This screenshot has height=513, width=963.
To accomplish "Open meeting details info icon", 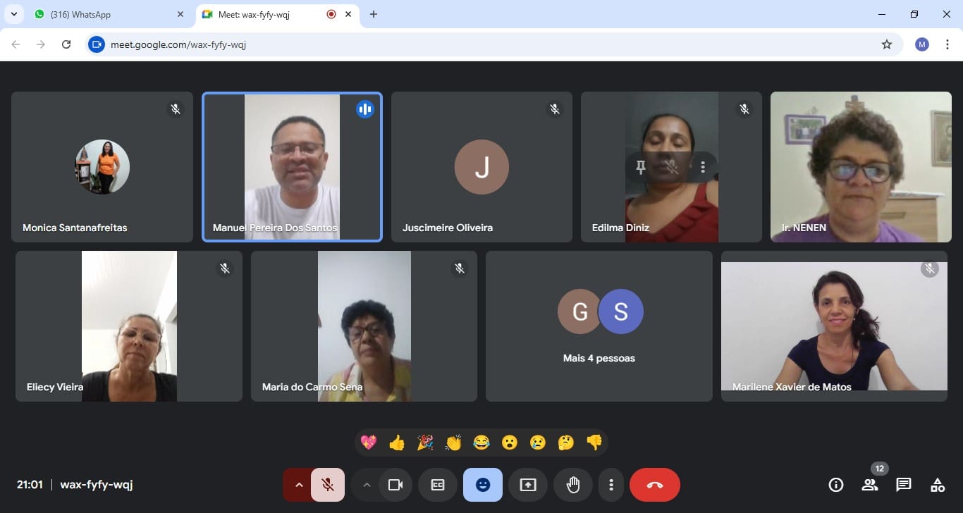I will coord(836,485).
